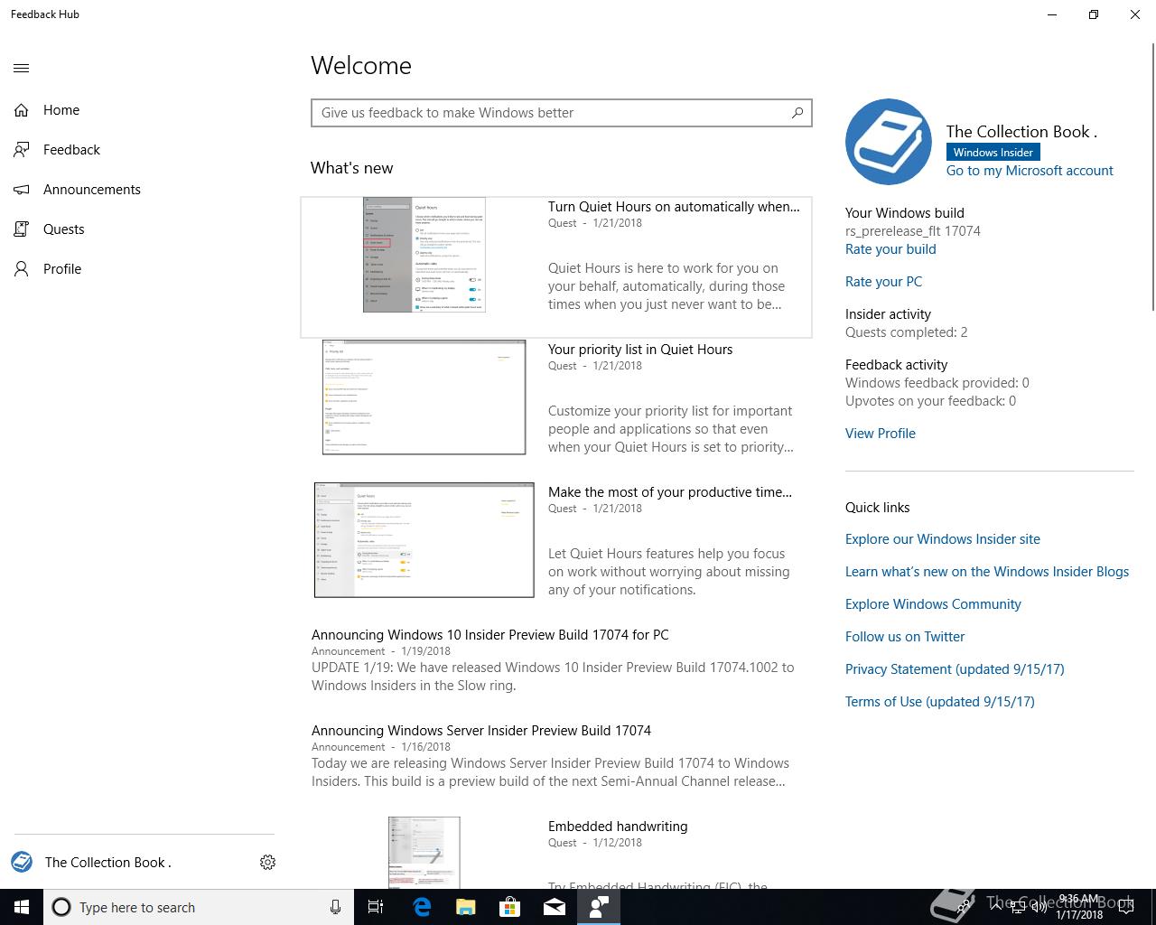Open the Privacy Statement link
Image resolution: width=1156 pixels, height=925 pixels.
pyautogui.click(x=955, y=669)
